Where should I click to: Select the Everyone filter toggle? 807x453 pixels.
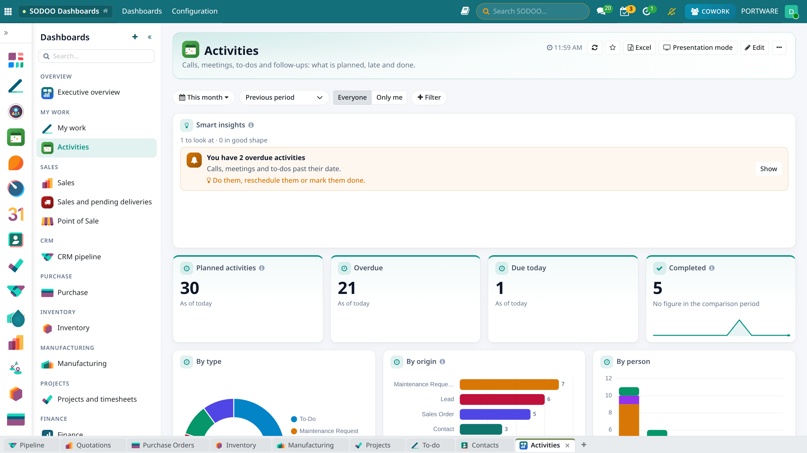pos(352,98)
